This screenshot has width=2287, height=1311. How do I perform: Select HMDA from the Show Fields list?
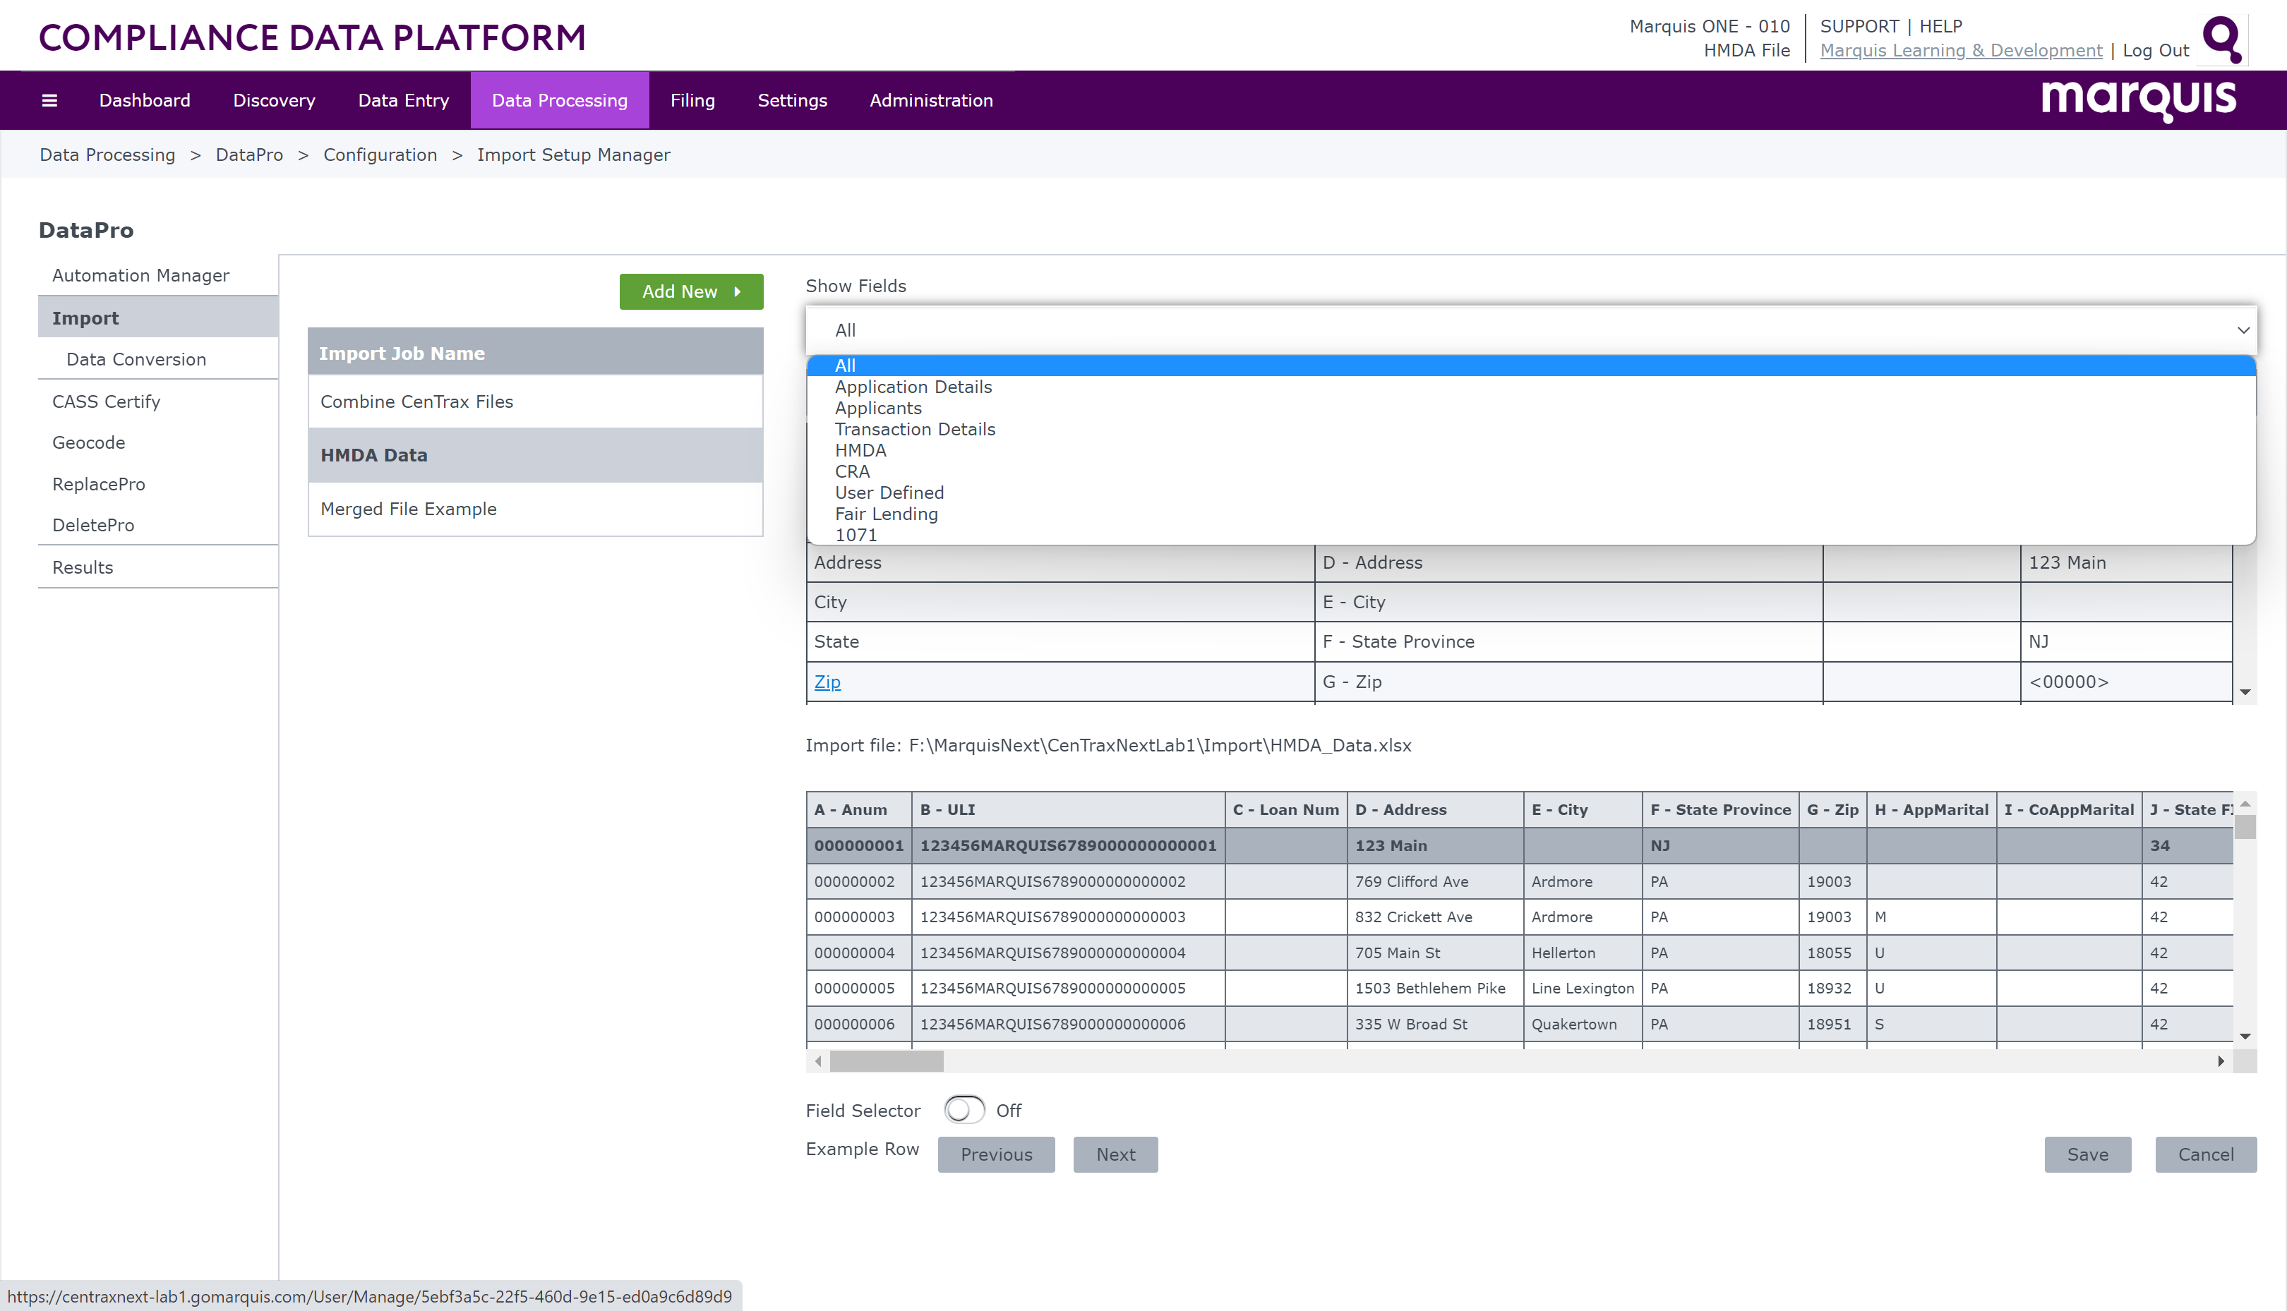click(860, 450)
